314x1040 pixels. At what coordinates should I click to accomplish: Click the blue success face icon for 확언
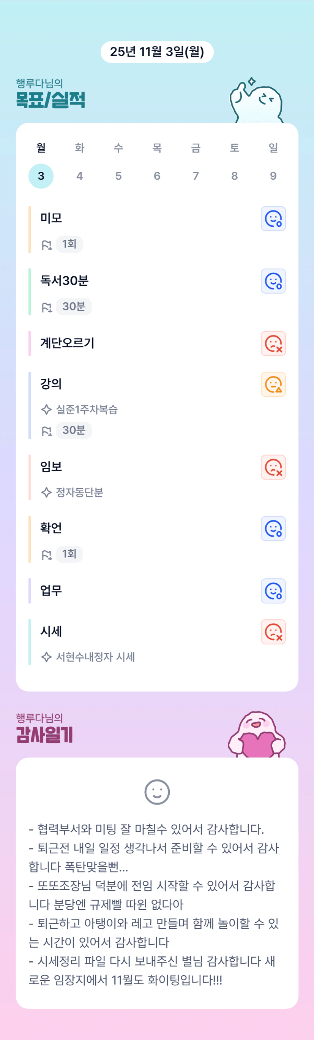tap(273, 529)
